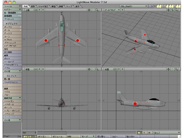Click rotate icon of right (ZY) viewport
184x138 pixels.
(172, 69)
